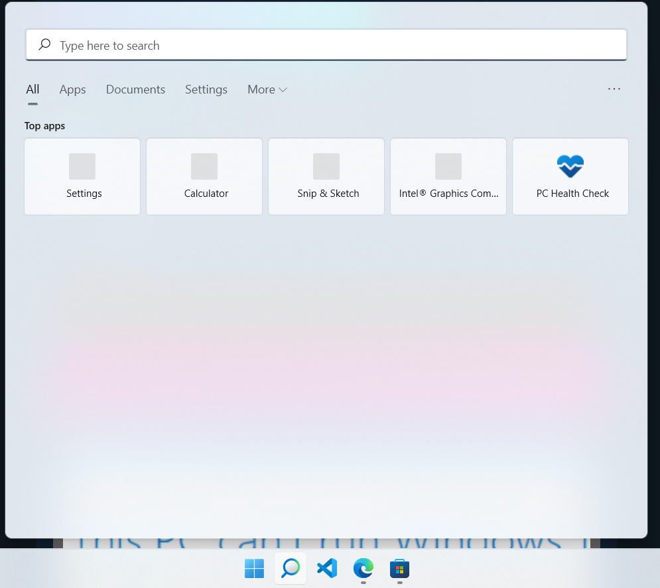Filter results with the Settings tab

(x=206, y=89)
